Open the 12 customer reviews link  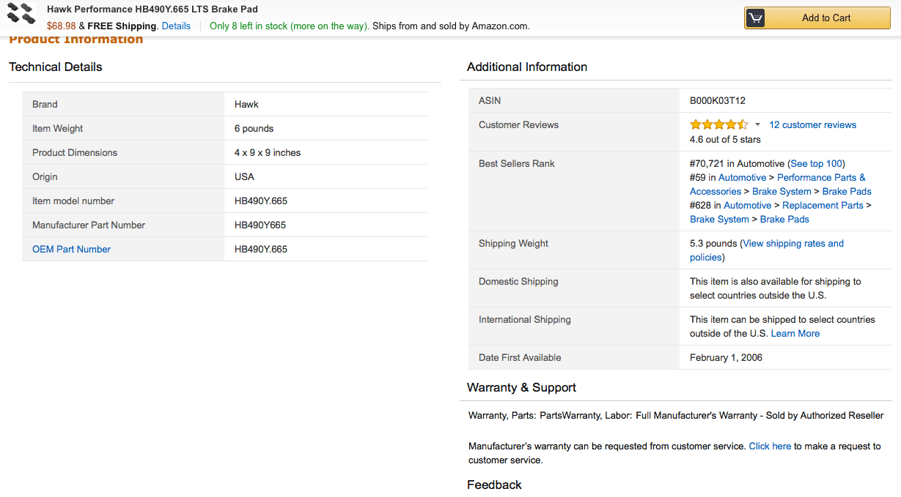[812, 124]
